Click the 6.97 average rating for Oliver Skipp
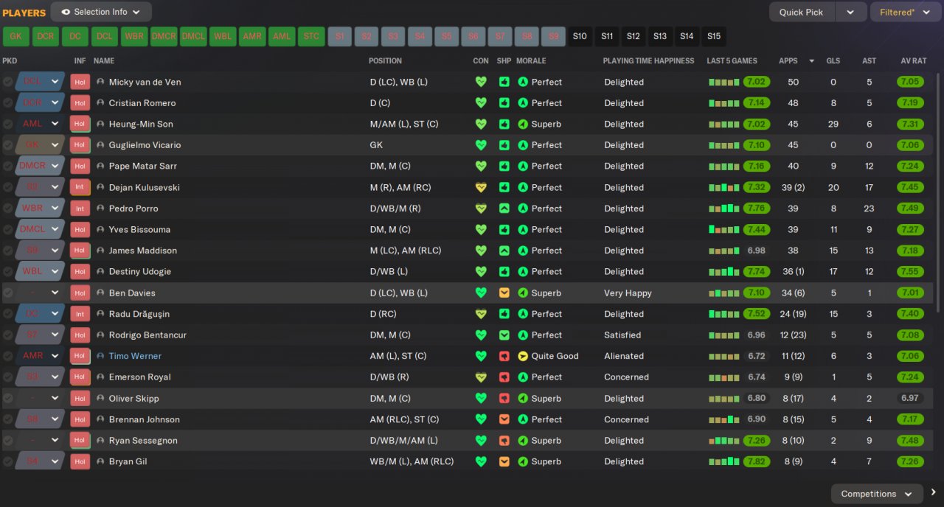The width and height of the screenshot is (944, 507). pos(910,399)
